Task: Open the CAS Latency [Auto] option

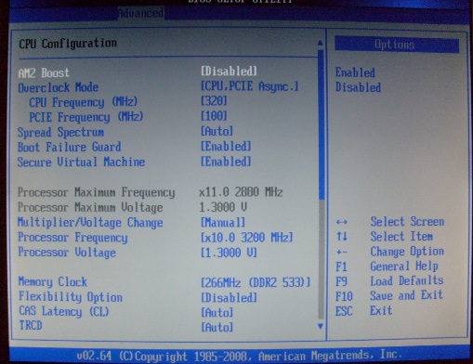Action: (217, 312)
